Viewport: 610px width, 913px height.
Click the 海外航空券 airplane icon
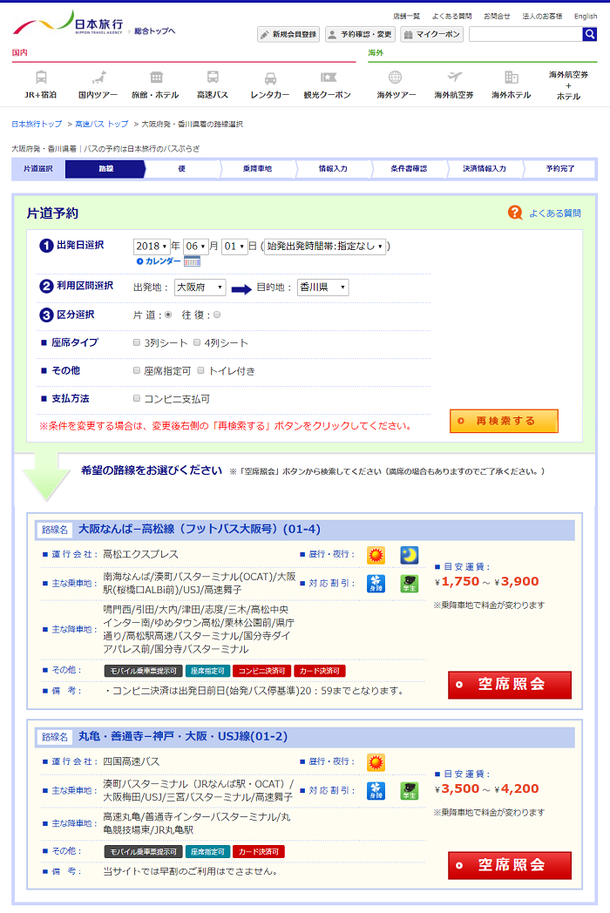click(x=454, y=78)
